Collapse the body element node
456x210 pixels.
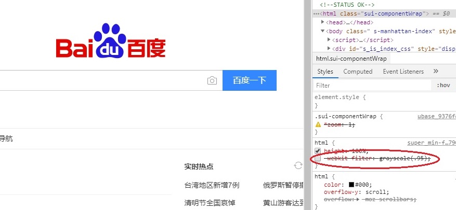[322, 31]
